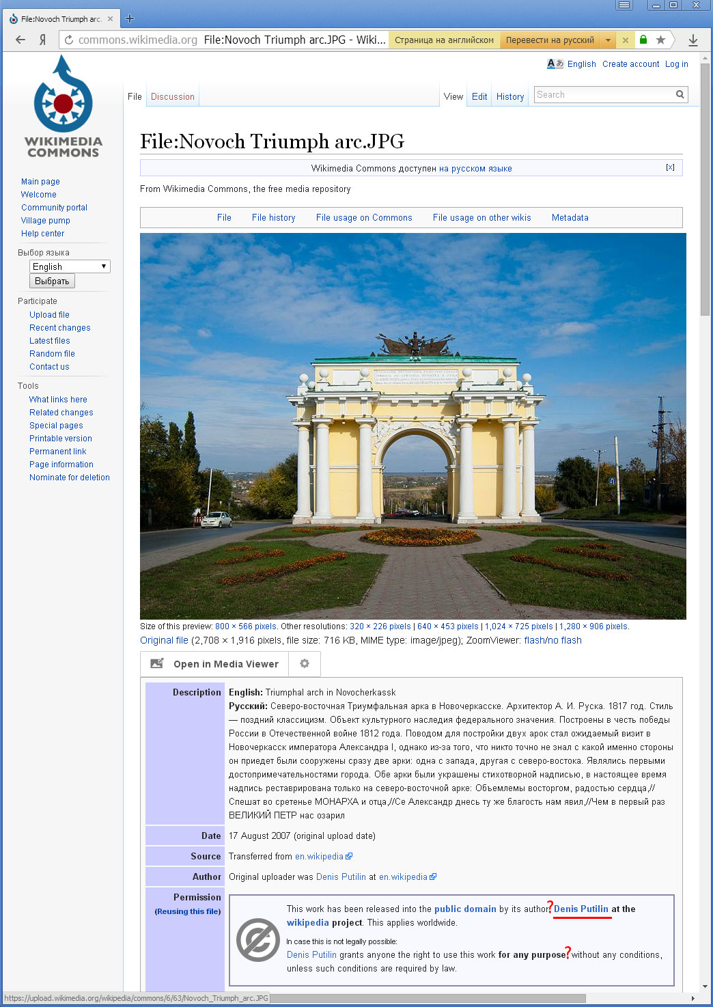713x1007 pixels.
Task: Open the downloads arrow icon
Action: pyautogui.click(x=693, y=40)
